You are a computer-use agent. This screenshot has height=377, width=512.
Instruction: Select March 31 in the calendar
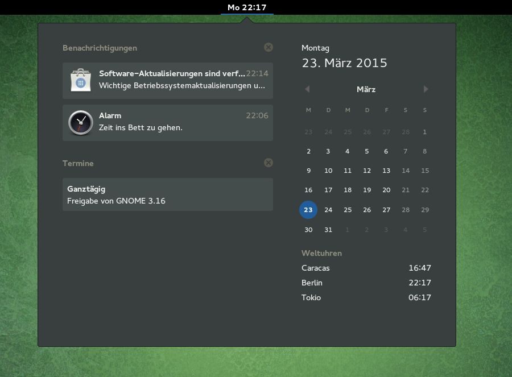click(328, 230)
